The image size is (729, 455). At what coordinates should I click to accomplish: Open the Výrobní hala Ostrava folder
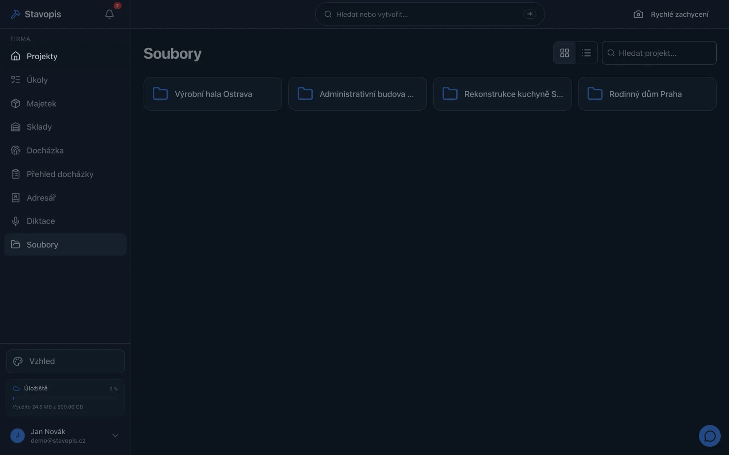(x=213, y=94)
